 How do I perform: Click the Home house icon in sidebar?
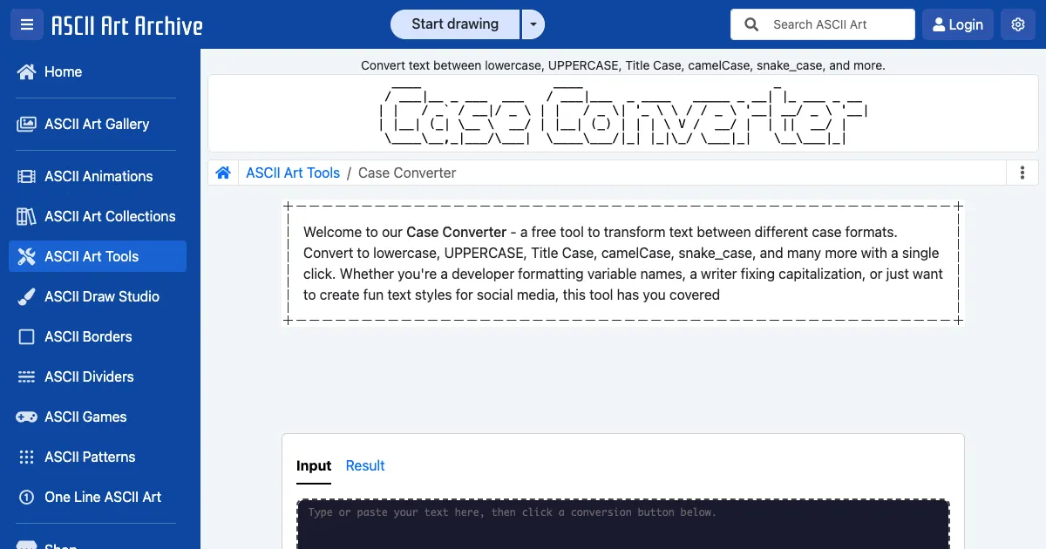(x=26, y=71)
